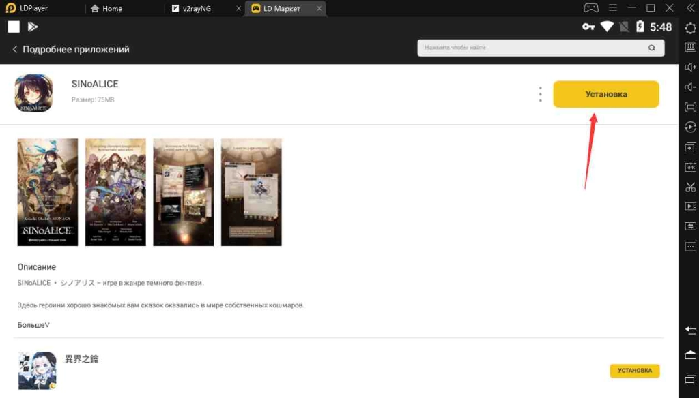
Task: Click the search field in LD Market
Action: coord(532,48)
